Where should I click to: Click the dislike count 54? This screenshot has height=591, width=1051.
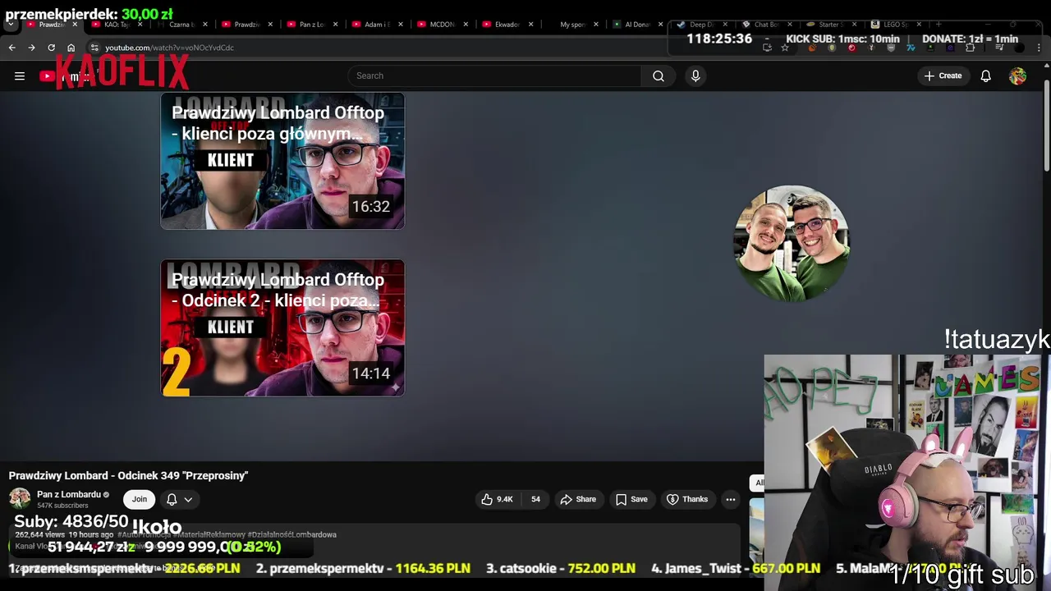[x=535, y=499]
